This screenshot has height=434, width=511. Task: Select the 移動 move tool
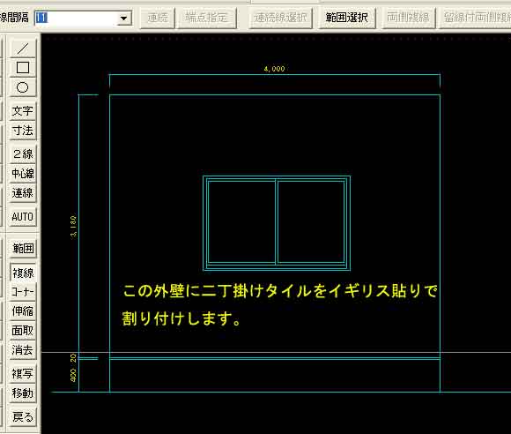[23, 393]
